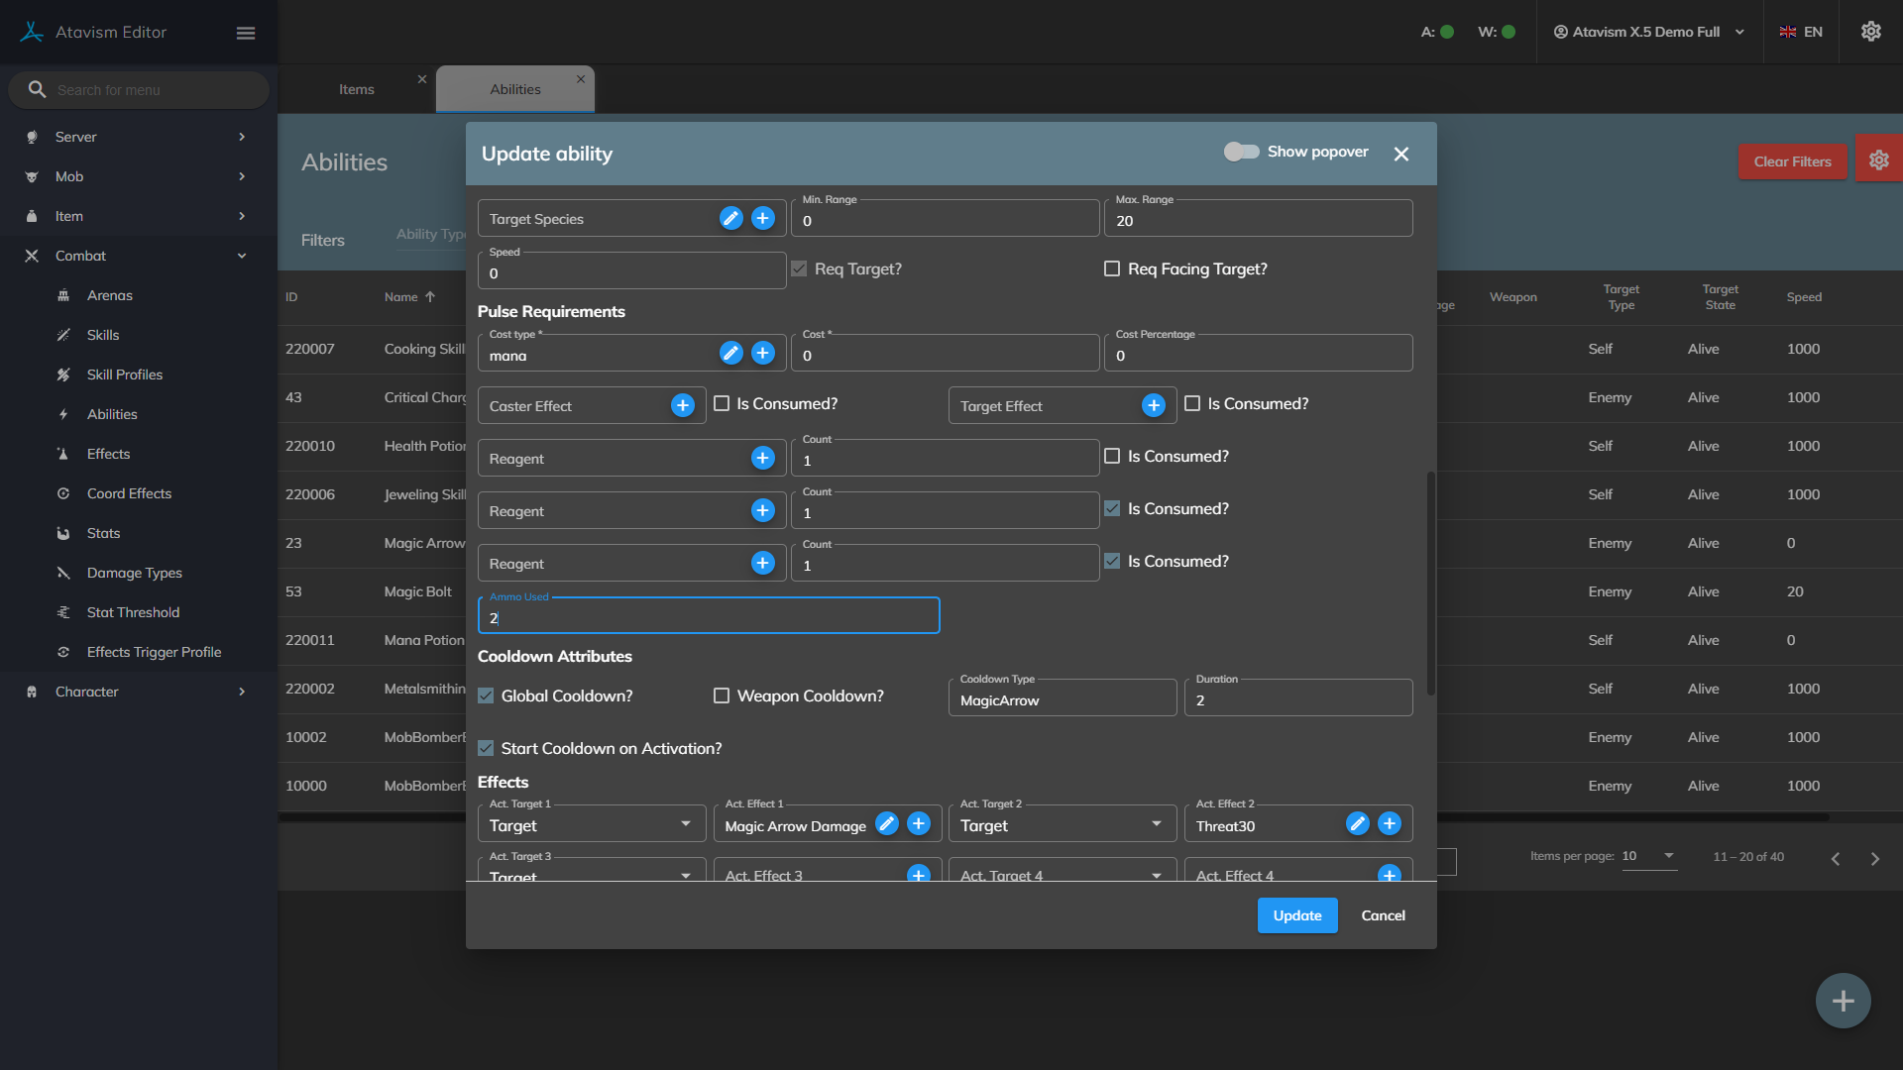Open the Act. Target 1 dropdown
Screen dimensions: 1903x1070
click(x=592, y=824)
